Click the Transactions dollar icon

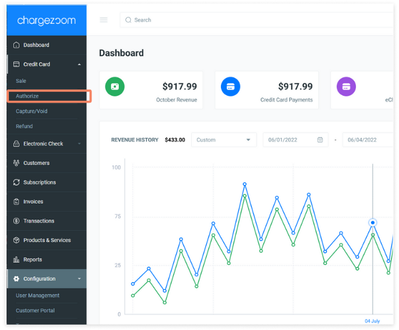tap(16, 221)
